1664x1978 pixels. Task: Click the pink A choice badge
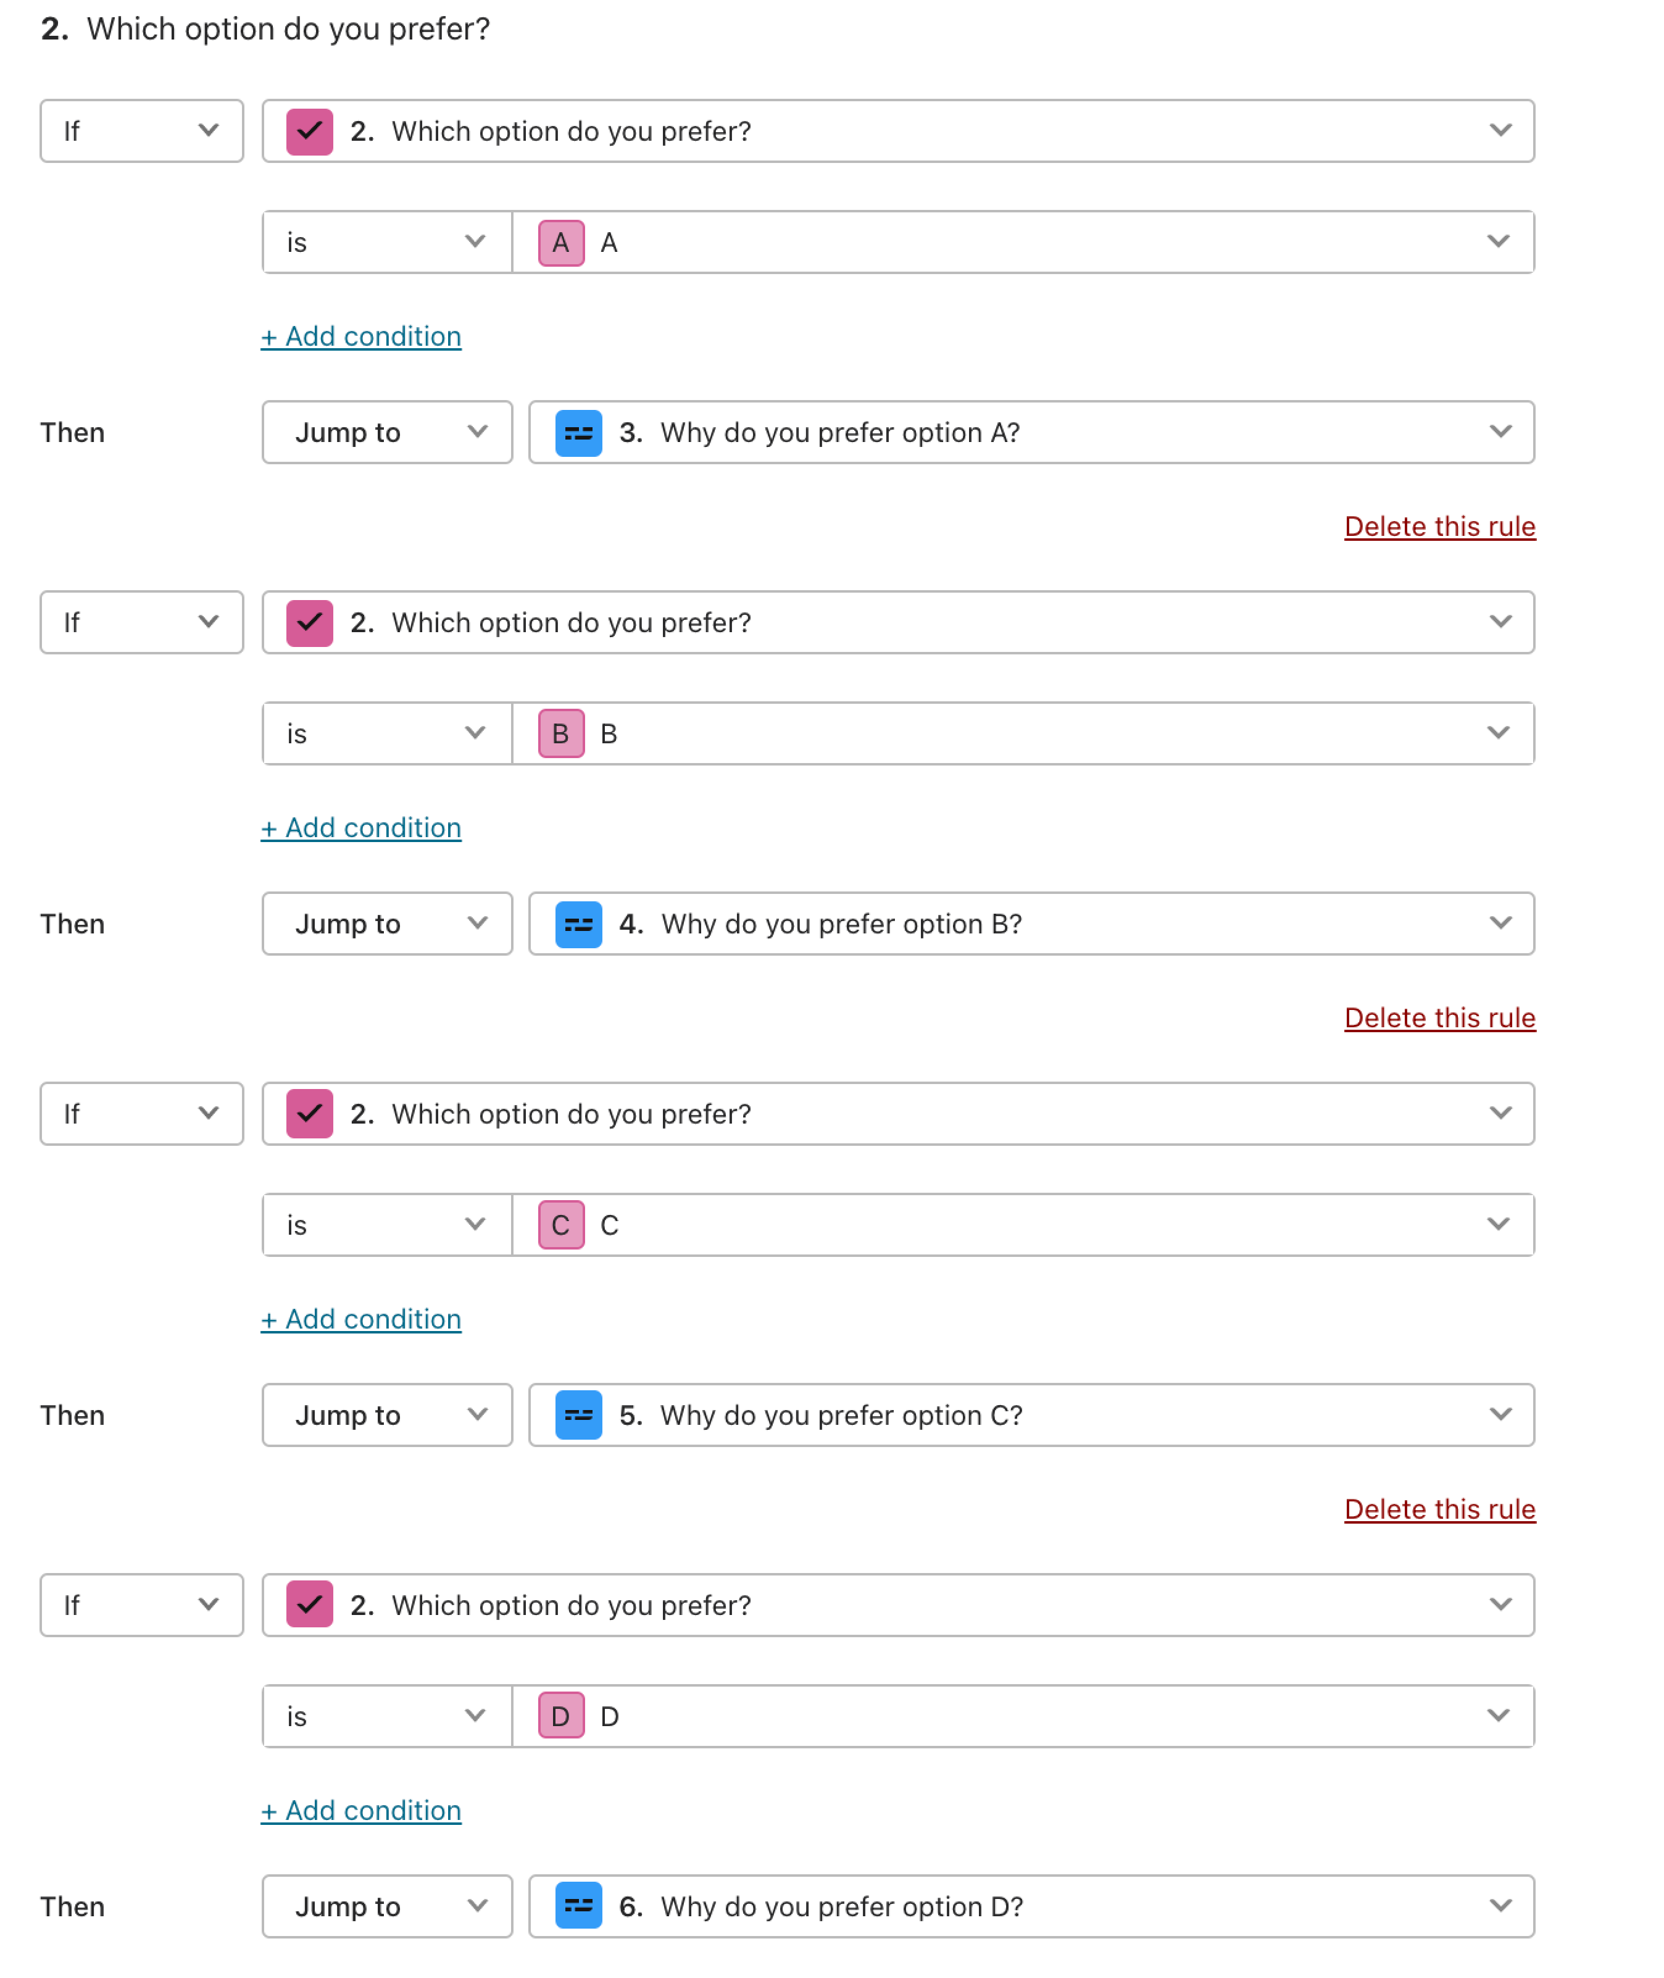click(561, 243)
